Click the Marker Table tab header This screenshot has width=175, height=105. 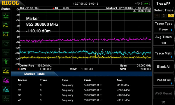tap(34, 74)
